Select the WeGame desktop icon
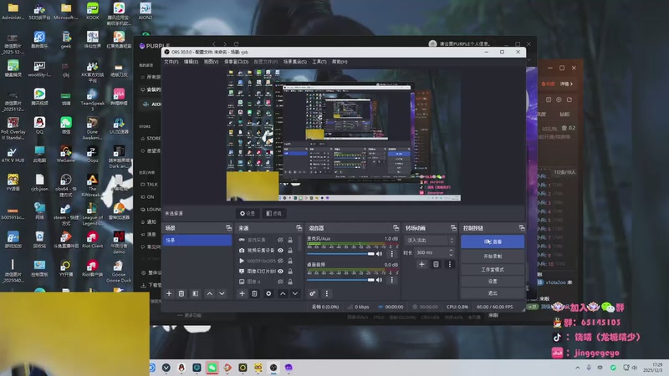This screenshot has height=376, width=669. coord(66,155)
